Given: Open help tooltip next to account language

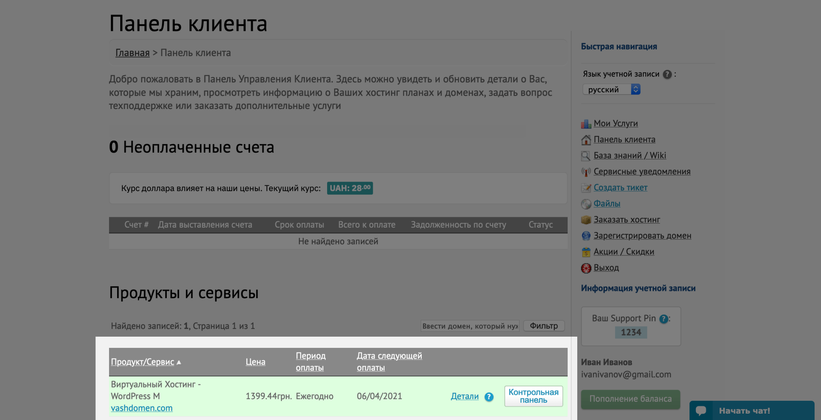Looking at the screenshot, I should [x=667, y=74].
